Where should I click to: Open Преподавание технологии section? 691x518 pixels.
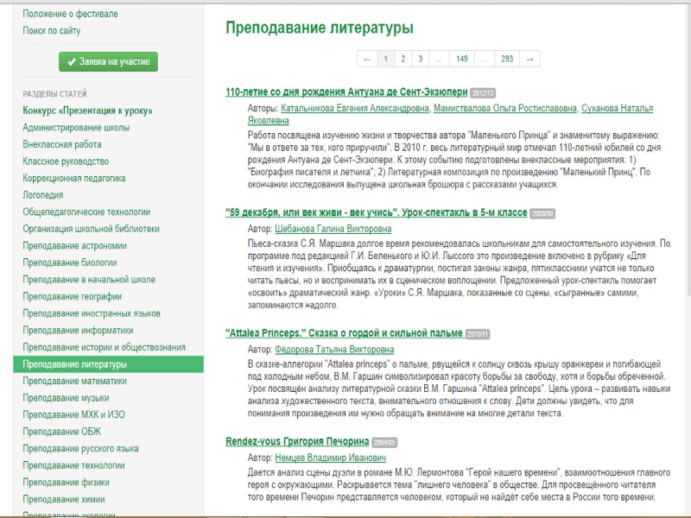[73, 465]
